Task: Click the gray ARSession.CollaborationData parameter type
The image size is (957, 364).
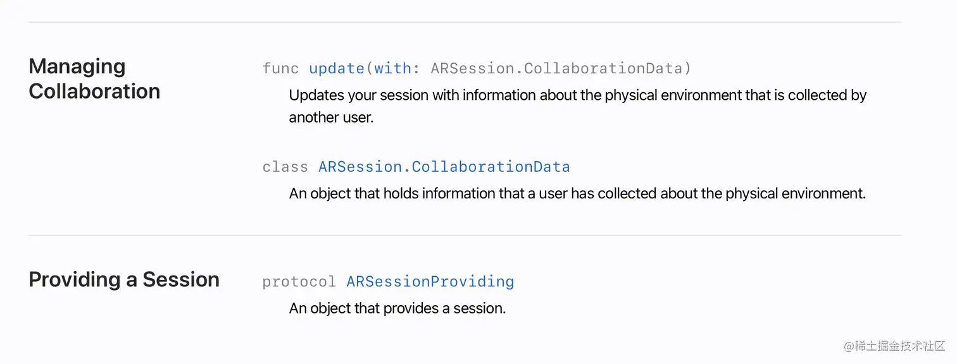Action: pos(561,68)
